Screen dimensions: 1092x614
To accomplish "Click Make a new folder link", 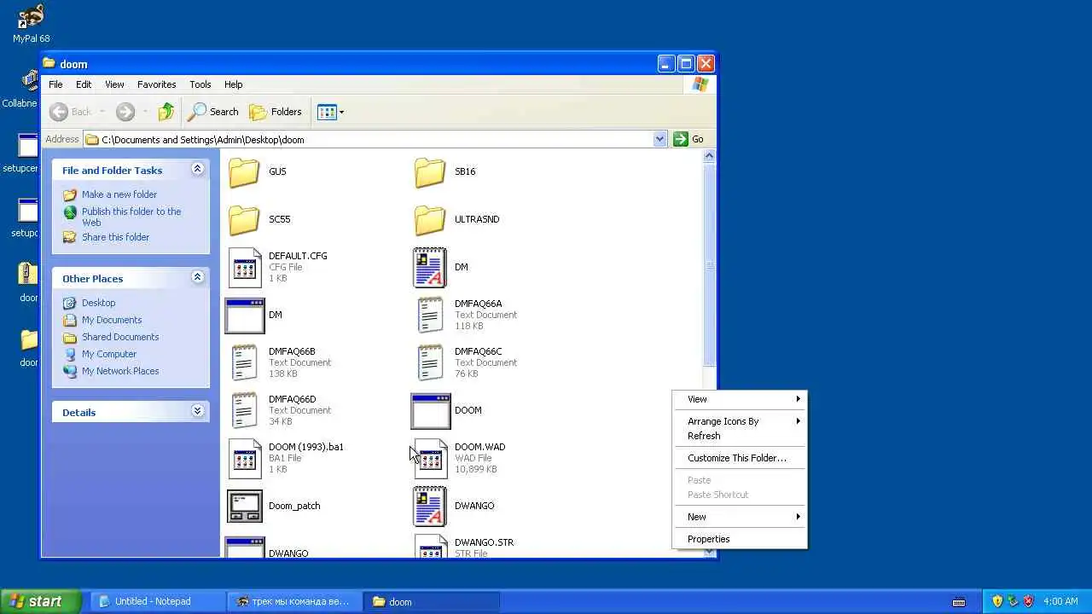I will coord(119,194).
